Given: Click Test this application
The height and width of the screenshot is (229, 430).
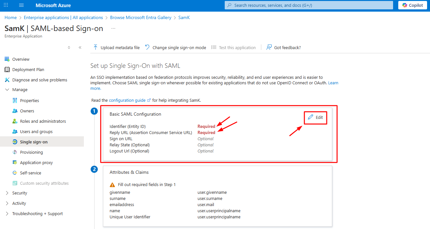Looking at the screenshot, I should pyautogui.click(x=233, y=47).
